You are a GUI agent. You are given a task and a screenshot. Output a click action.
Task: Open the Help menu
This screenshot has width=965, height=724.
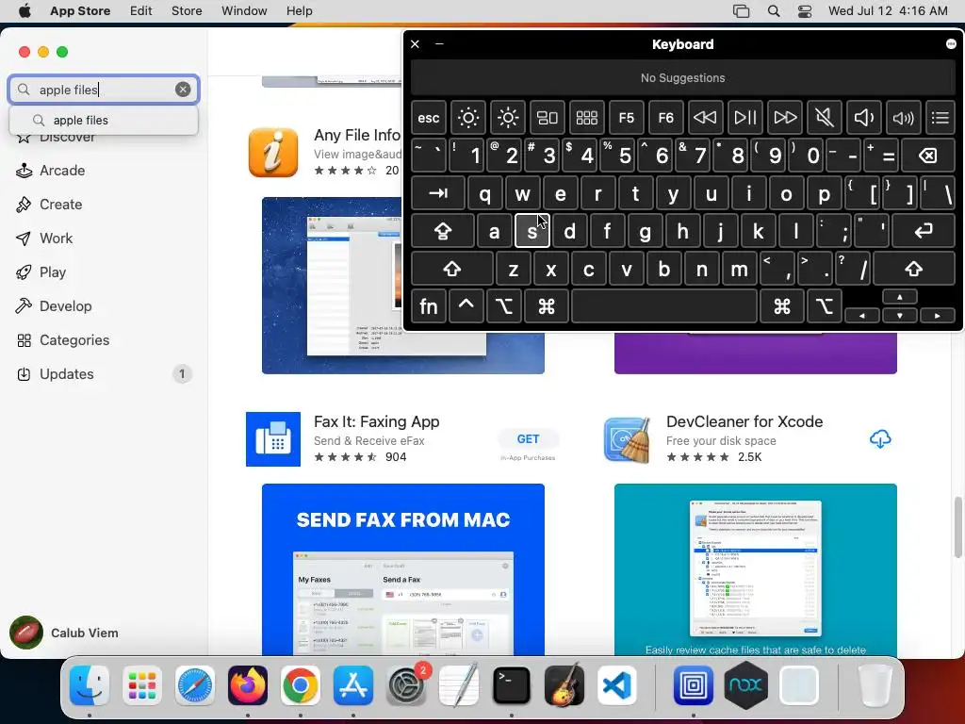(299, 10)
